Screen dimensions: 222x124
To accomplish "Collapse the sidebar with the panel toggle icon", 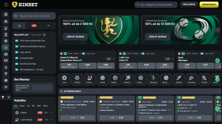I will pos(6,5).
